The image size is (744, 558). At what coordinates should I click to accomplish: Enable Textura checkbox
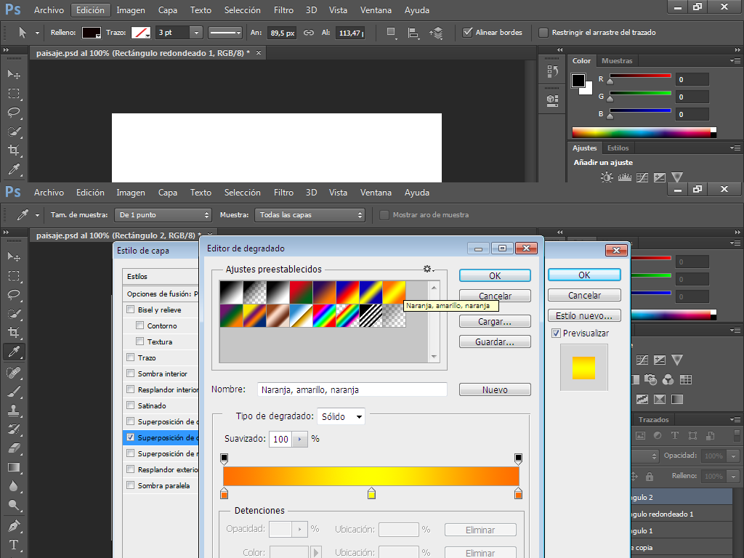pos(139,341)
